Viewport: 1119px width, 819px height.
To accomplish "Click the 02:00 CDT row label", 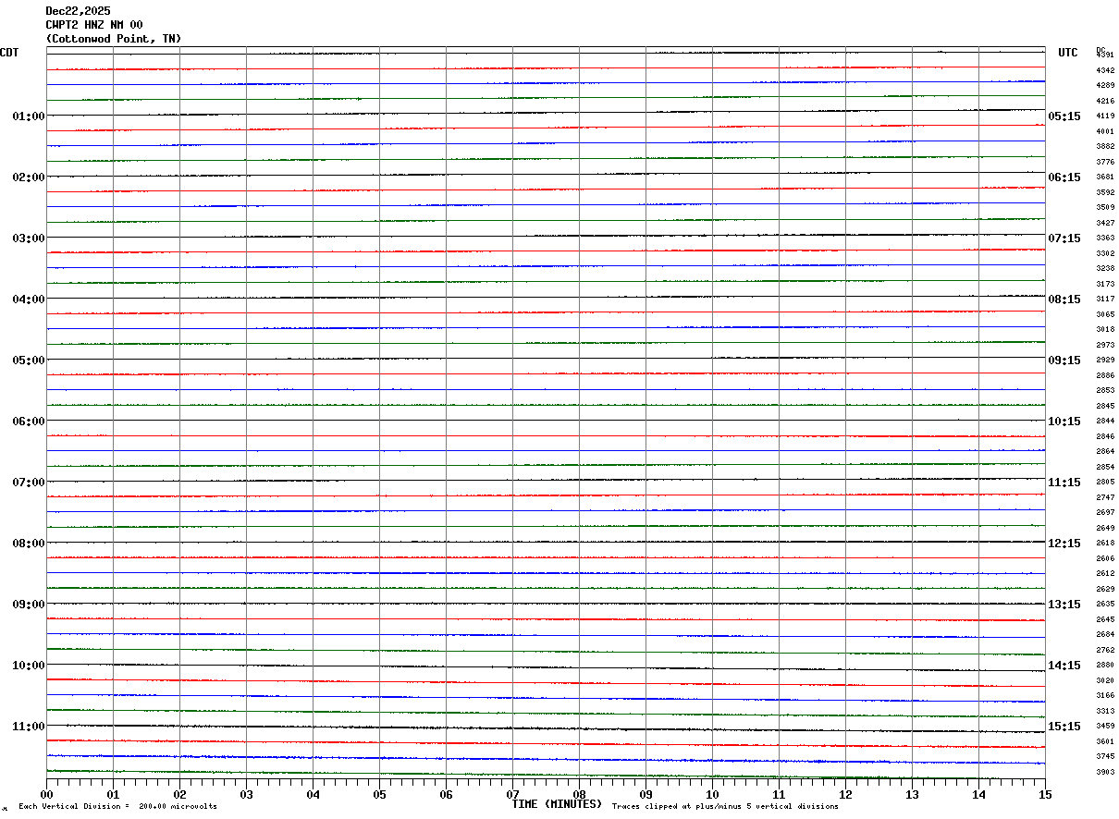I will (29, 177).
